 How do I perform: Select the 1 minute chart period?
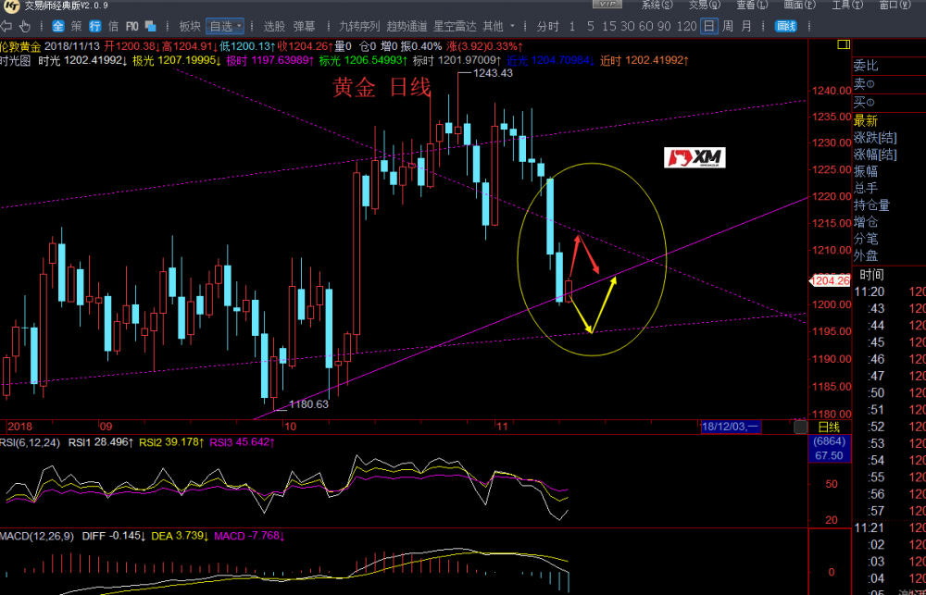(x=571, y=26)
